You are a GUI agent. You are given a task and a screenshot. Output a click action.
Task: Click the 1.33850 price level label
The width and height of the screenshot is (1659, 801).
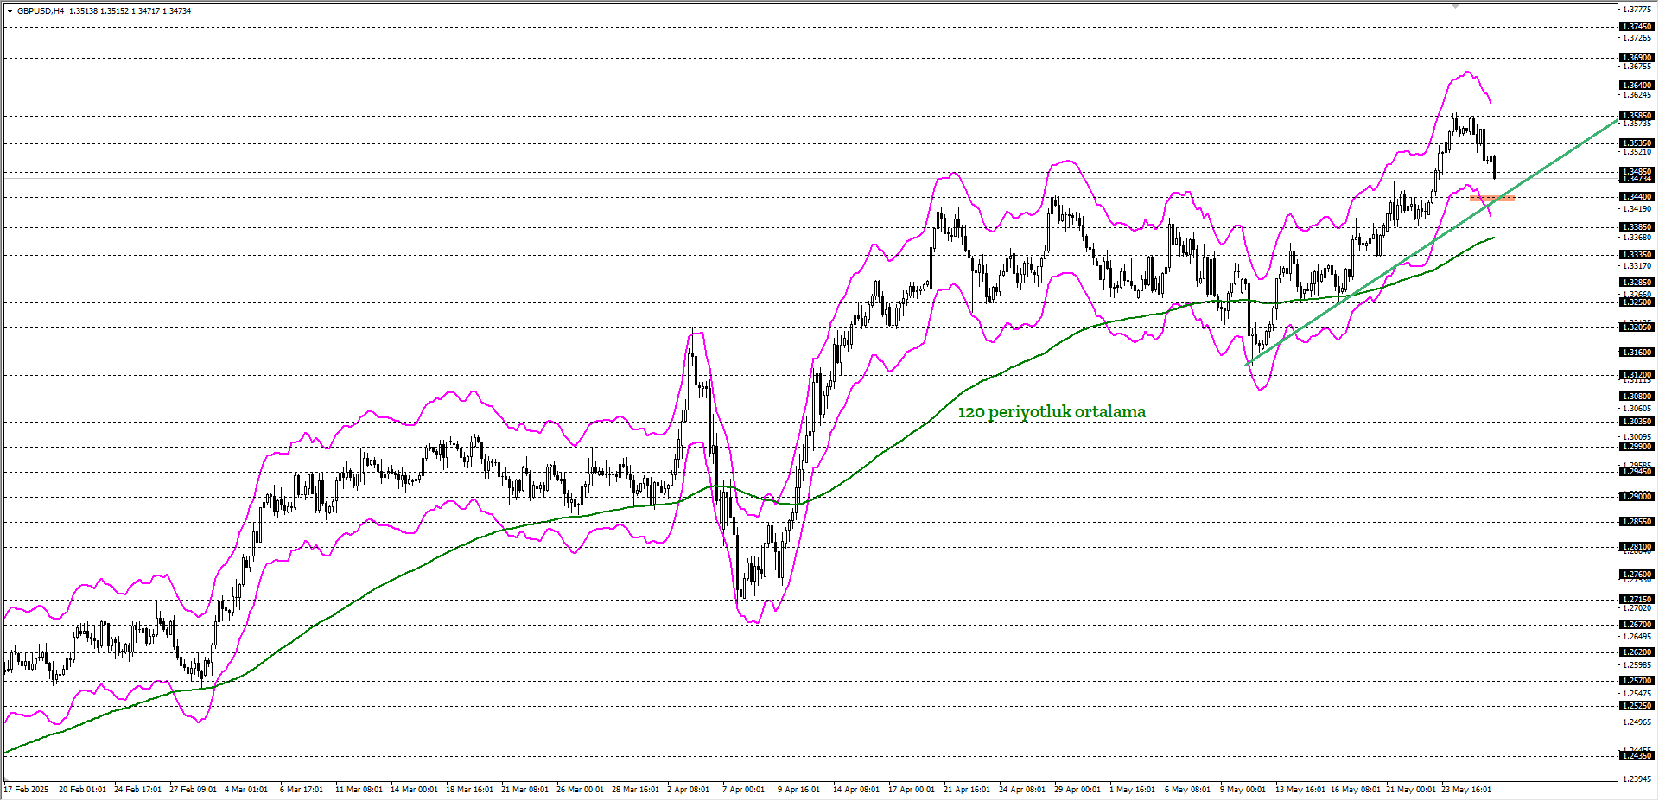coord(1637,227)
